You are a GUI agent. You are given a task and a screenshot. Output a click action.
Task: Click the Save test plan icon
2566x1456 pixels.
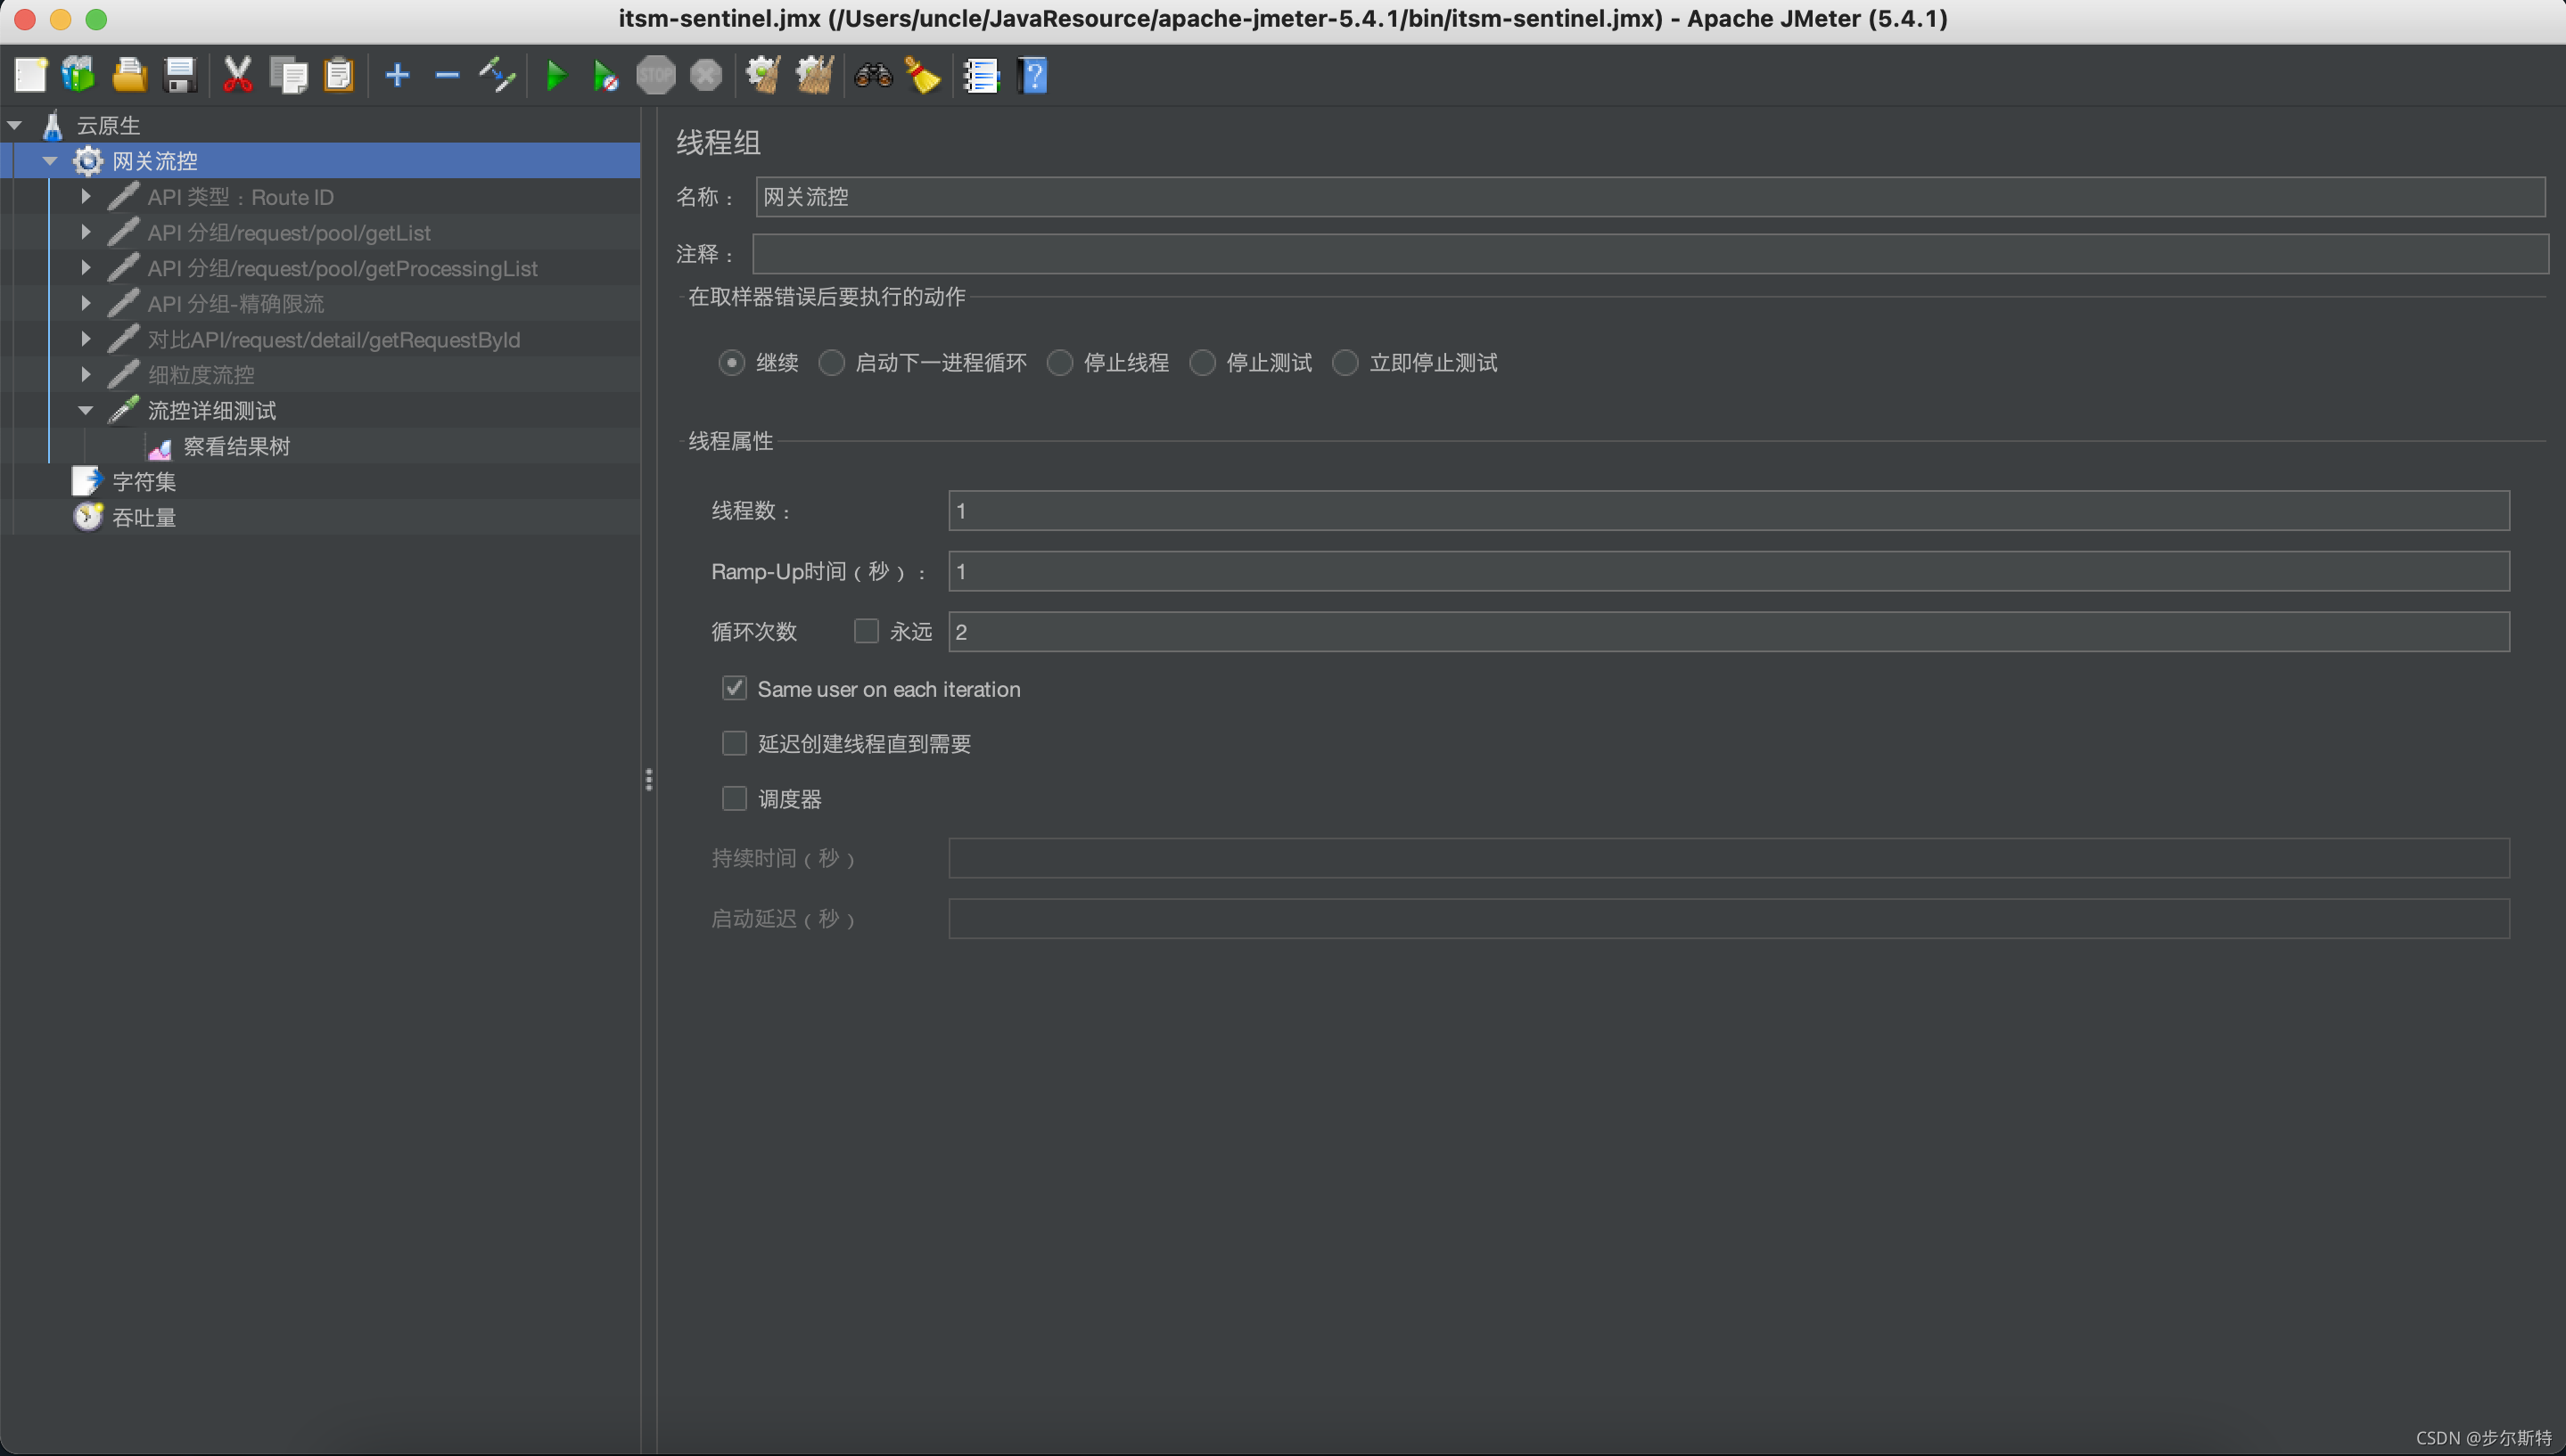coord(180,75)
